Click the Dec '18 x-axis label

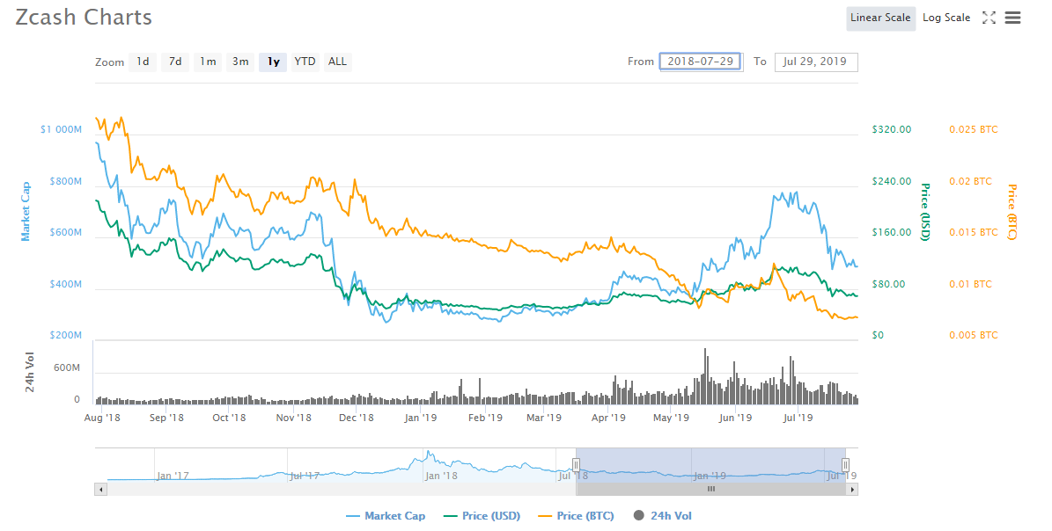pos(357,418)
